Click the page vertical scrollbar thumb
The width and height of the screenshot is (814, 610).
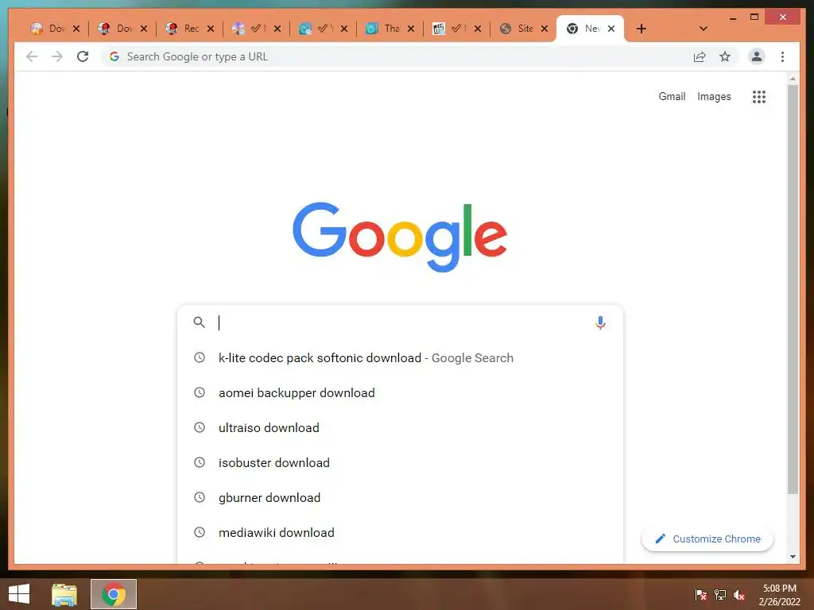pos(793,289)
